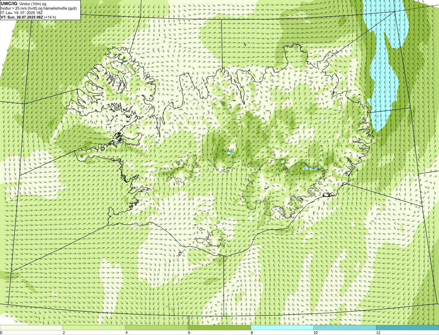Click the '12' label under the colour scale
Image resolution: width=439 pixels, height=335 pixels.
[378, 333]
